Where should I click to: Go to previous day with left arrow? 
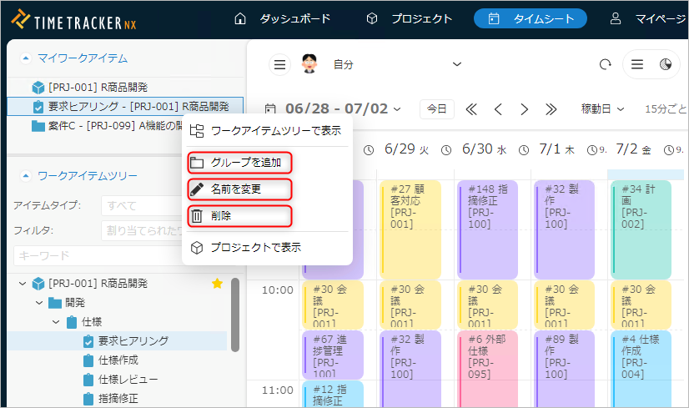498,109
